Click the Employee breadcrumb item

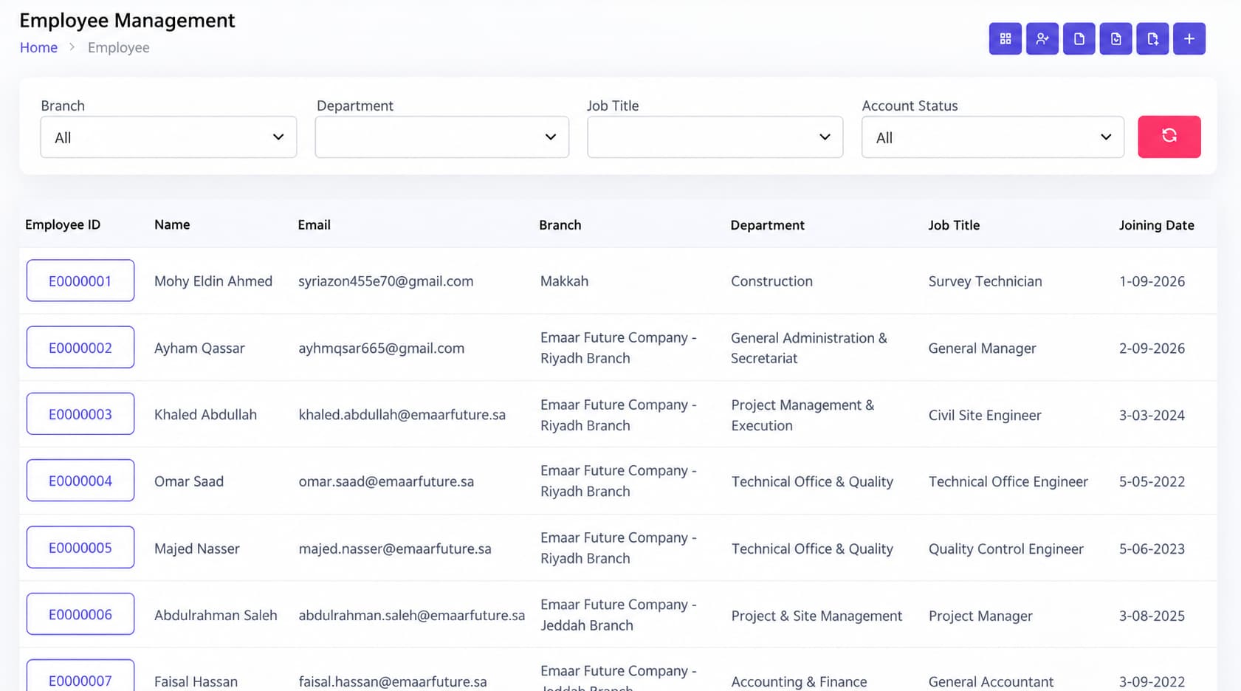coord(118,47)
